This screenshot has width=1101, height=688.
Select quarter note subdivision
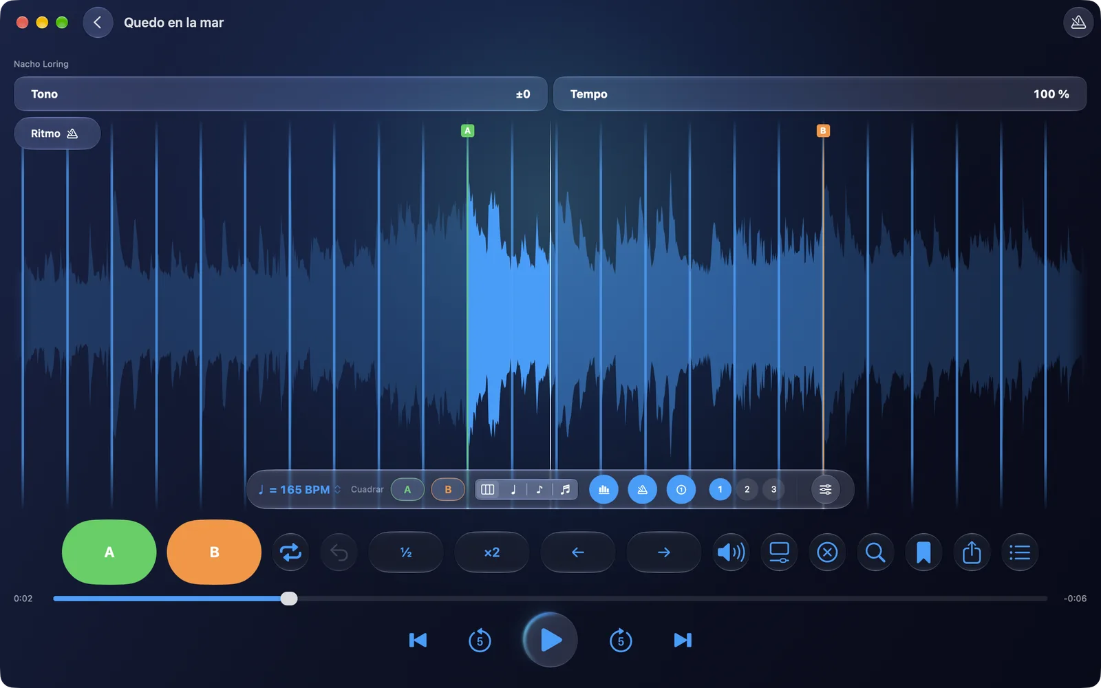click(x=513, y=490)
